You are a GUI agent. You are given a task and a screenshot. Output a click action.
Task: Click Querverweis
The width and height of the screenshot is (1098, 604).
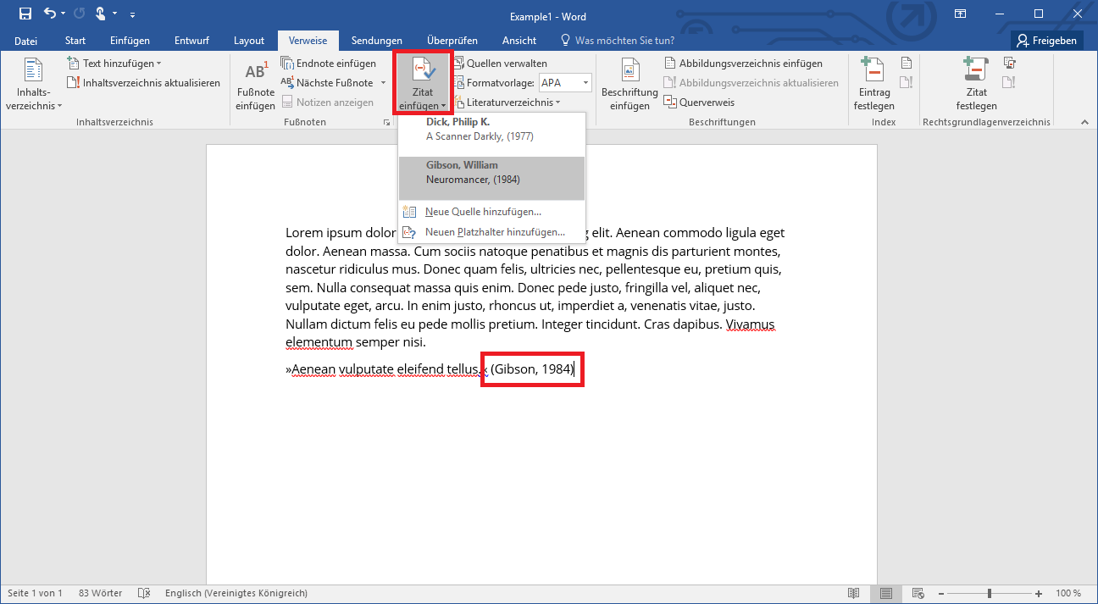click(x=700, y=103)
